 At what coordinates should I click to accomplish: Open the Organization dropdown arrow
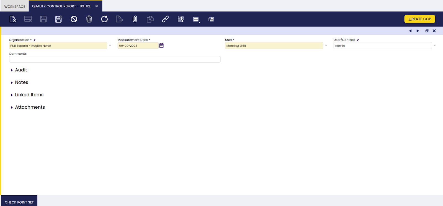110,46
